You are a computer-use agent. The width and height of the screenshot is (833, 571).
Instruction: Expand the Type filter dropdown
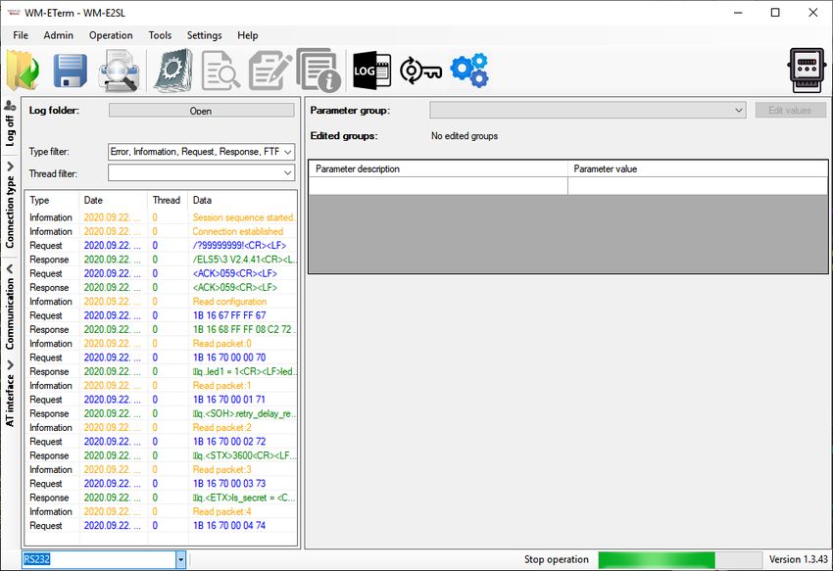coord(287,152)
